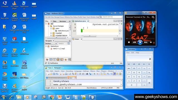Click the Notepad++ Redo icon

[x=83, y=74]
